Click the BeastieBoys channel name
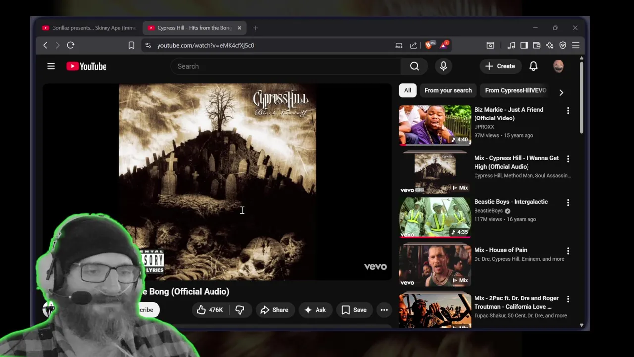Screen dimensions: 634x357 click(x=488, y=211)
